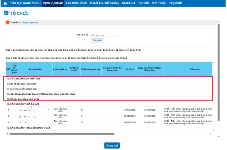The width and height of the screenshot is (227, 150).
Task: Go to home via the house icon
Action: click(5, 3)
